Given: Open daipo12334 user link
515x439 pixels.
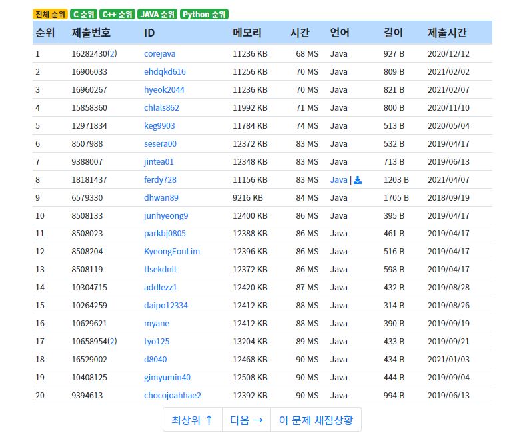Looking at the screenshot, I should pos(166,306).
